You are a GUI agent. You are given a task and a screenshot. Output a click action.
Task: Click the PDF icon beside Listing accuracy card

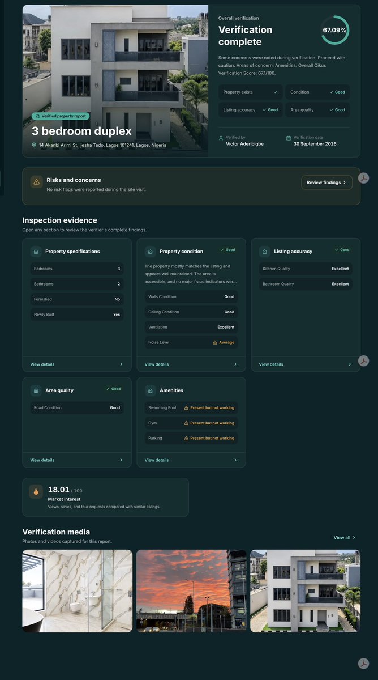364,361
